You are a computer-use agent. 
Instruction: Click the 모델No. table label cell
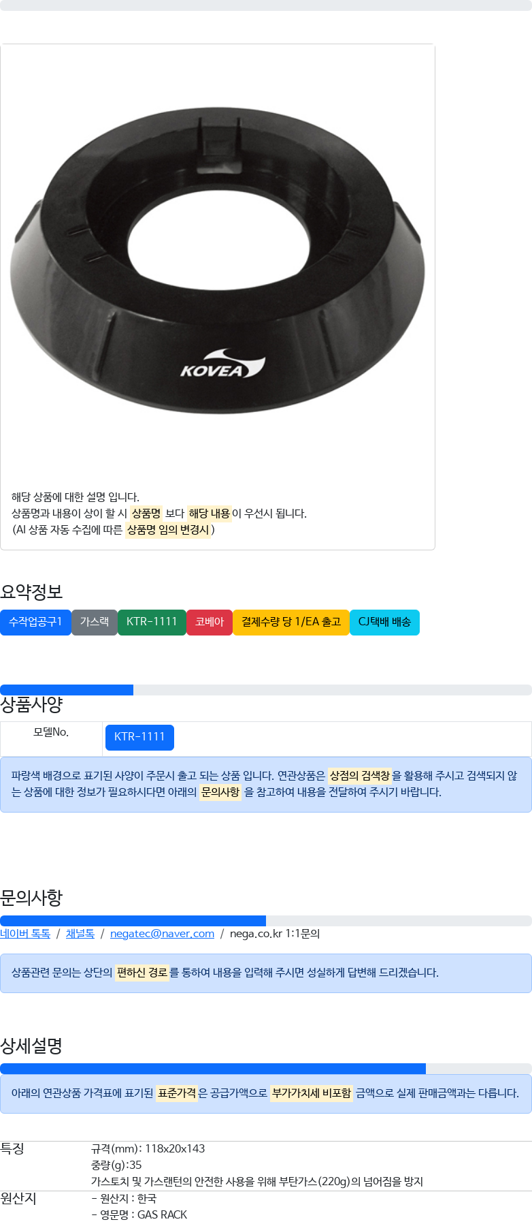51,732
